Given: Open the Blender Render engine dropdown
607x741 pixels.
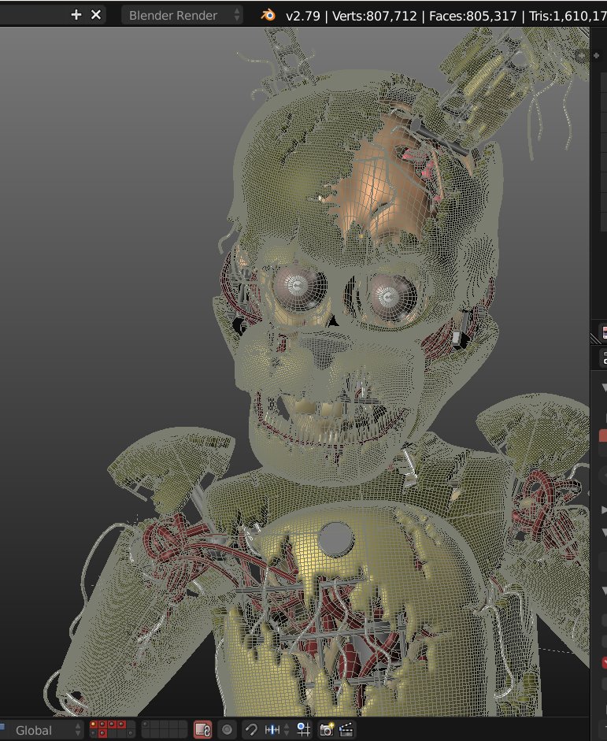Looking at the screenshot, I should click(x=182, y=15).
